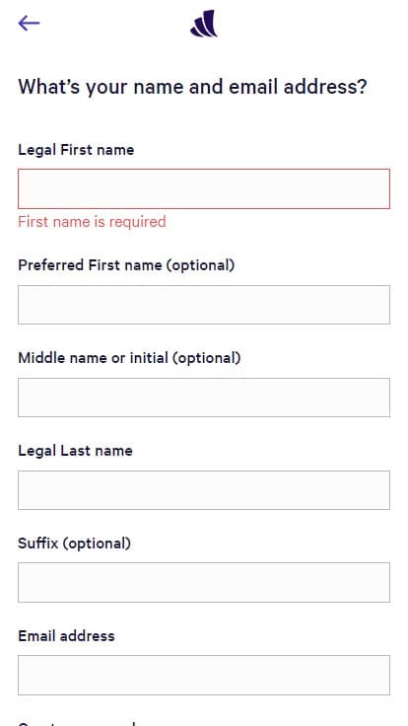Focus the Email address field
The height and width of the screenshot is (726, 408).
tap(204, 675)
